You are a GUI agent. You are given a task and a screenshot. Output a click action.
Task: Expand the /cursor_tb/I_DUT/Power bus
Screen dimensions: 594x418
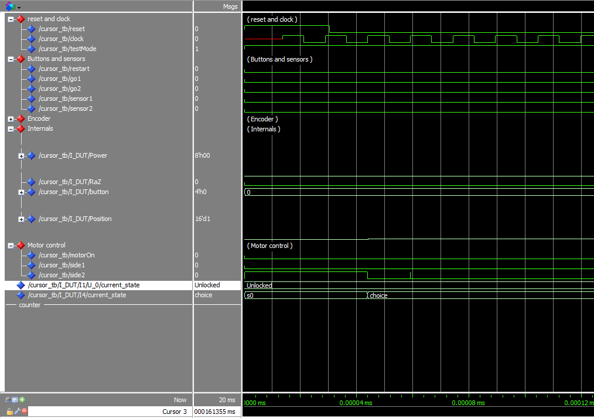tap(22, 156)
